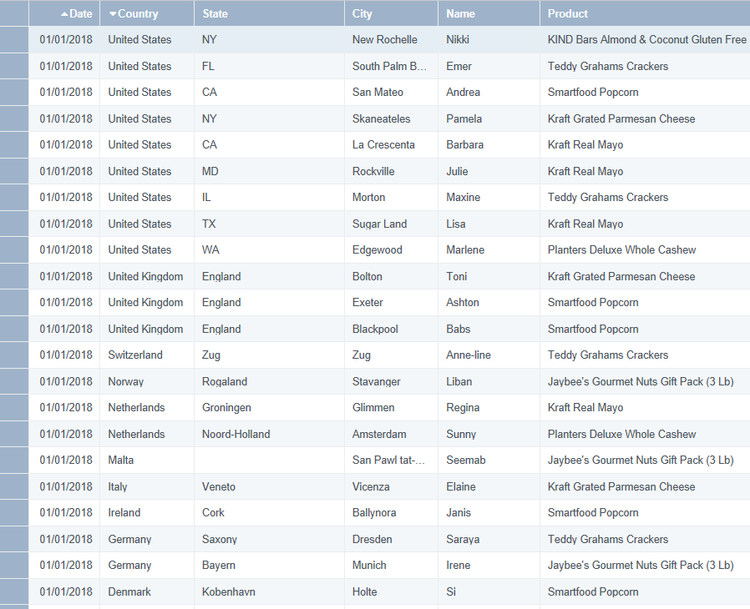Select the row header for the Malta row
The width and height of the screenshot is (750, 609).
pyautogui.click(x=14, y=460)
